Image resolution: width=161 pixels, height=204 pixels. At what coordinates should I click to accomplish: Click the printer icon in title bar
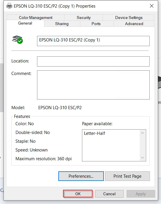click(9, 6)
